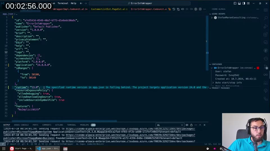270x151 pixels.
Task: Switch to GITLENS panel tab
Action: 59,125
